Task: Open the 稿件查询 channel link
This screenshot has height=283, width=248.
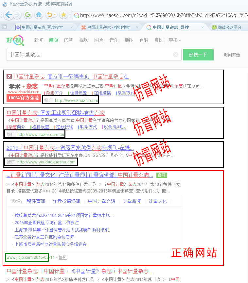Action: (x=36, y=201)
